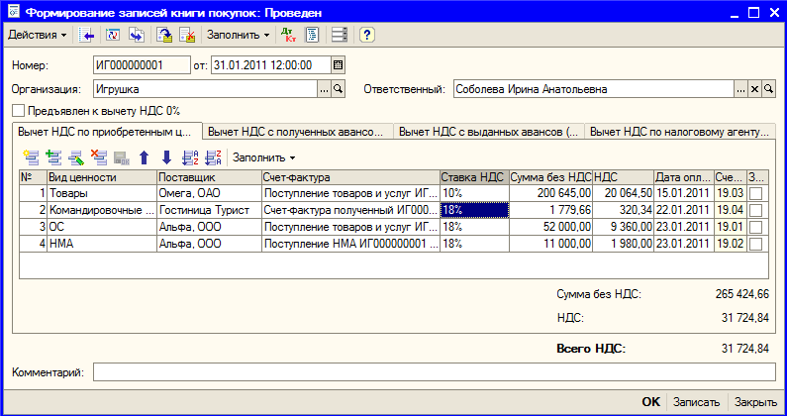Image resolution: width=787 pixels, height=416 pixels.
Task: Click the greyed-out finish editing icon
Action: pyautogui.click(x=122, y=157)
